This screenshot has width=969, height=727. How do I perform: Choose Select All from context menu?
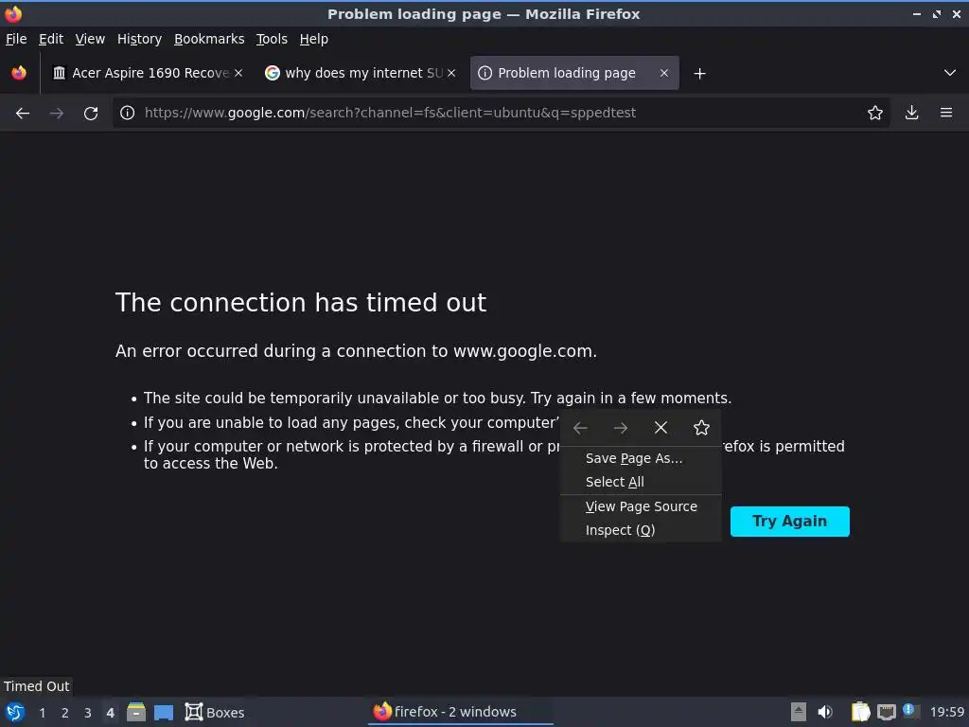point(641,482)
